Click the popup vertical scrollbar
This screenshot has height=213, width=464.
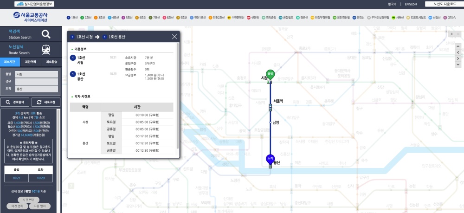[x=178, y=96]
